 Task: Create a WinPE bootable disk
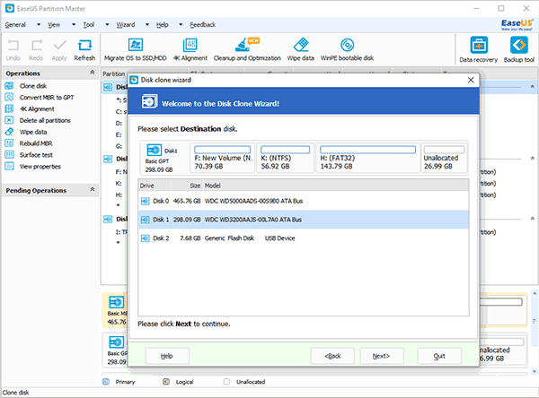347,50
